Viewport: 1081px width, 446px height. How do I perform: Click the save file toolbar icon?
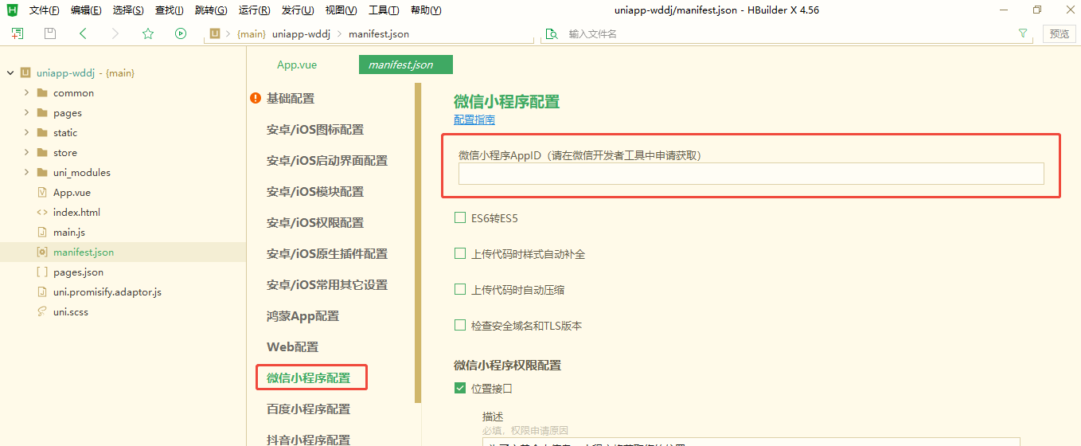pyautogui.click(x=50, y=33)
